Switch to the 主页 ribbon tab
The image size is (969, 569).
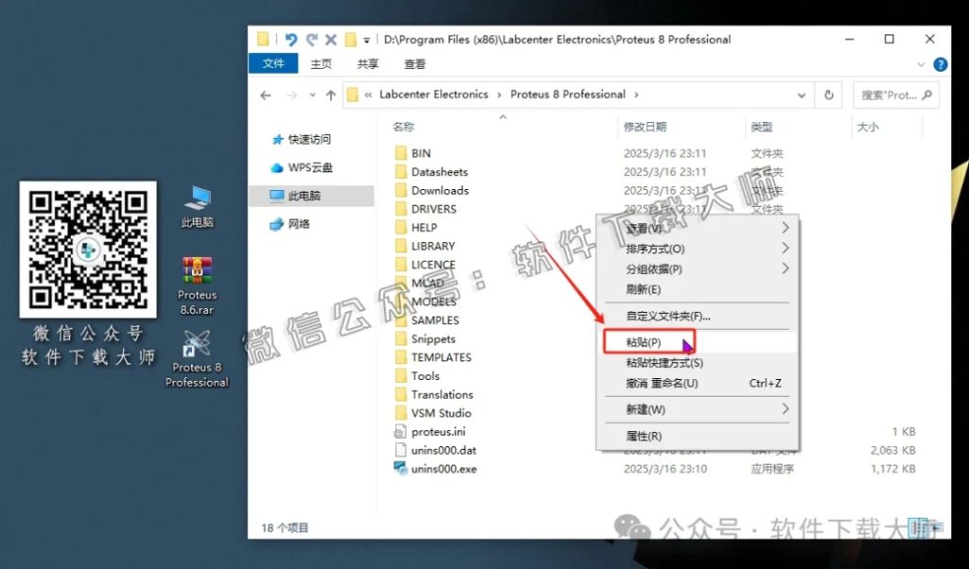[320, 63]
